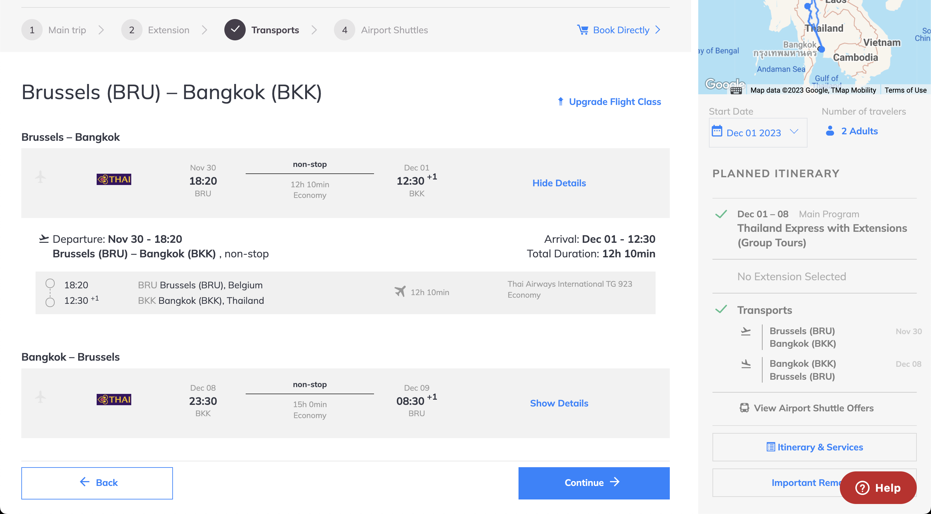Click the takeoff icon beside Departure Nov 30
The height and width of the screenshot is (514, 931).
coord(44,239)
